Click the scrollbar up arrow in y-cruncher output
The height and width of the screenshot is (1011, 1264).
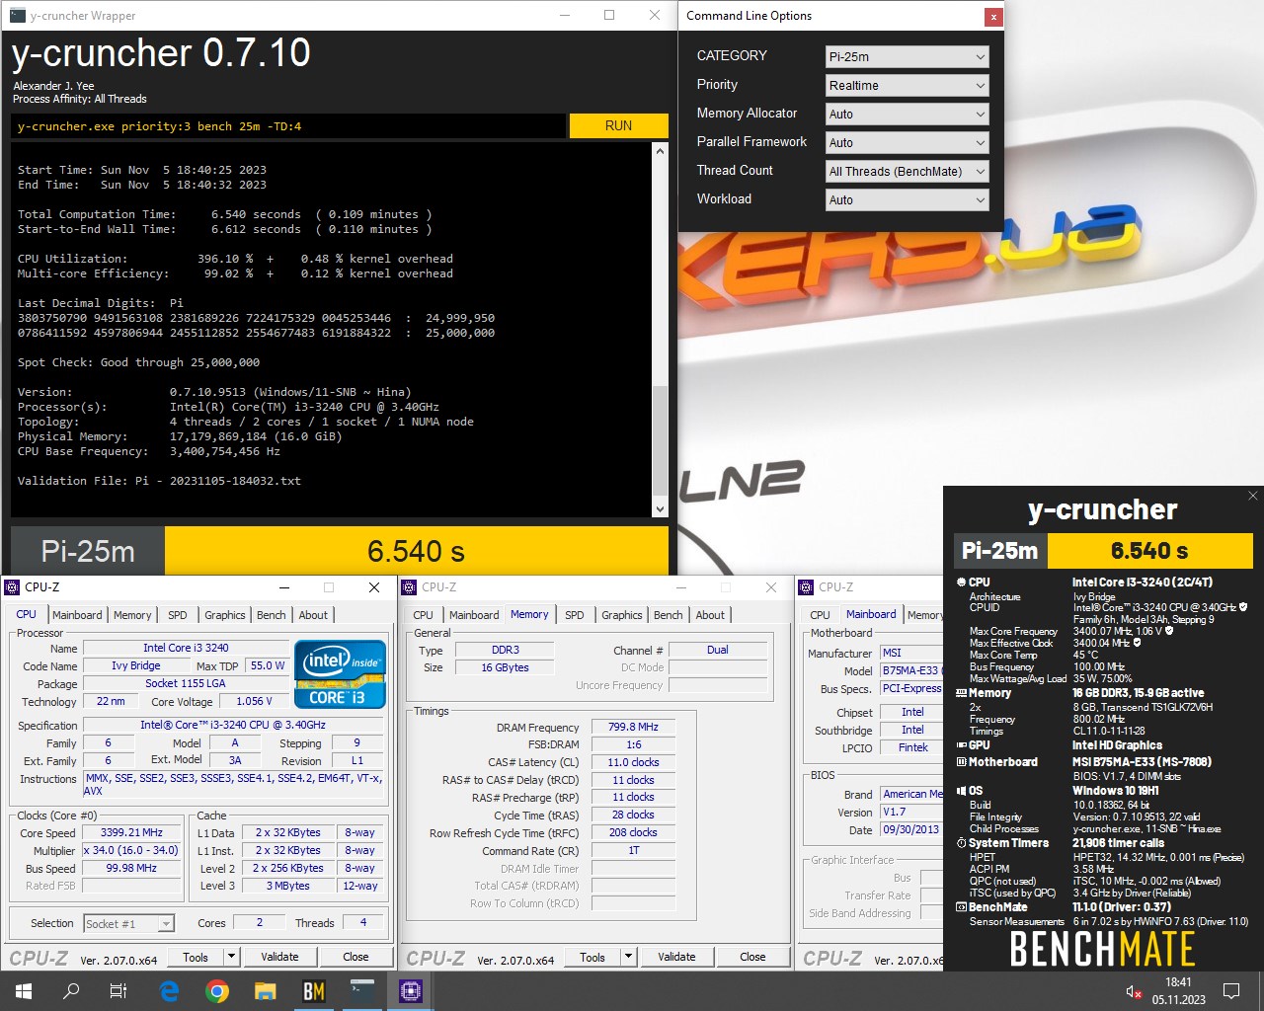click(x=660, y=151)
